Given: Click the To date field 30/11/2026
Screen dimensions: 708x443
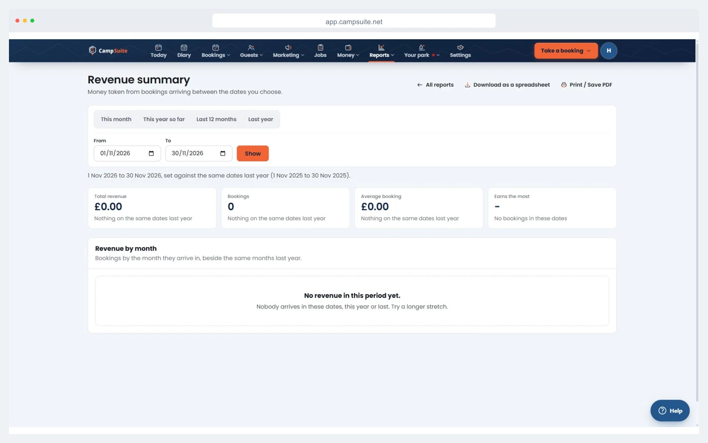Looking at the screenshot, I should [199, 153].
